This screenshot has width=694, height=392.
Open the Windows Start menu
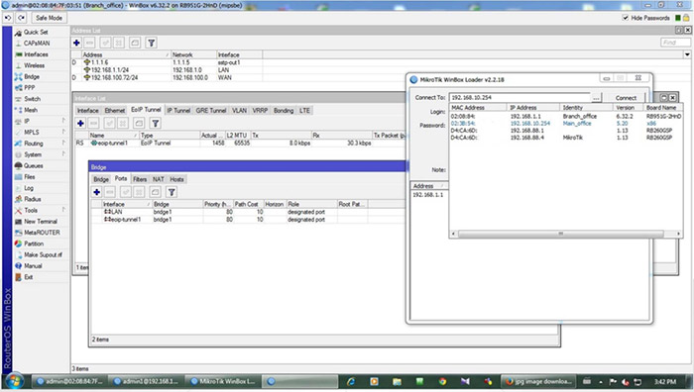coord(14,381)
